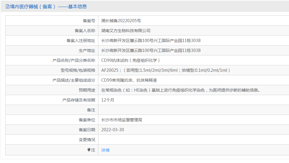Click the label 备案单位

click(x=87, y=120)
